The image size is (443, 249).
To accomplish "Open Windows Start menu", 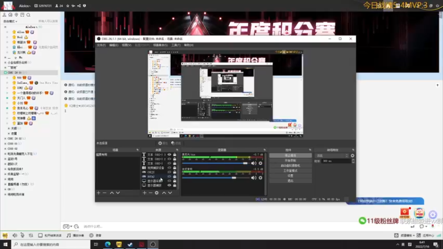I will pyautogui.click(x=5, y=244).
